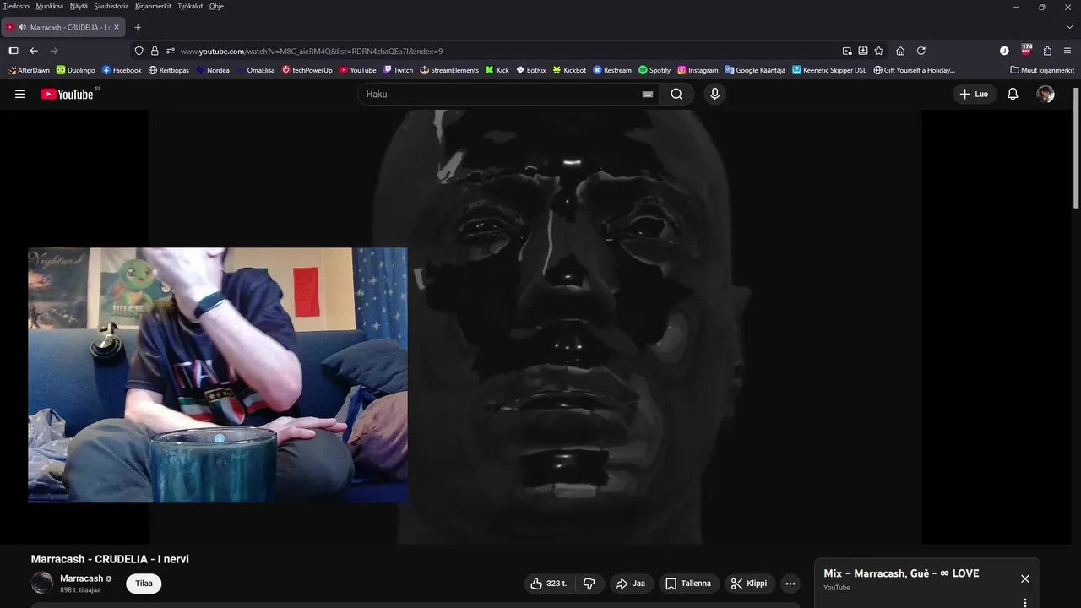Subscribe with the Tilaa button
This screenshot has height=608, width=1081.
coord(144,583)
